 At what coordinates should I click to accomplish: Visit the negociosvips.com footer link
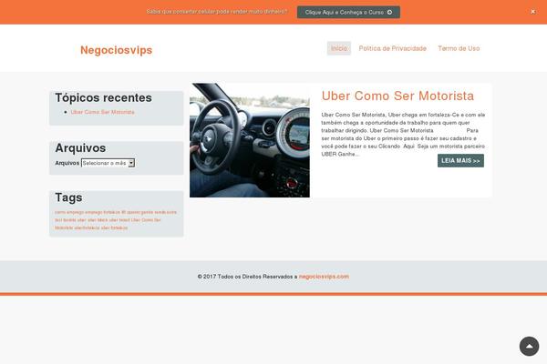[x=324, y=277]
